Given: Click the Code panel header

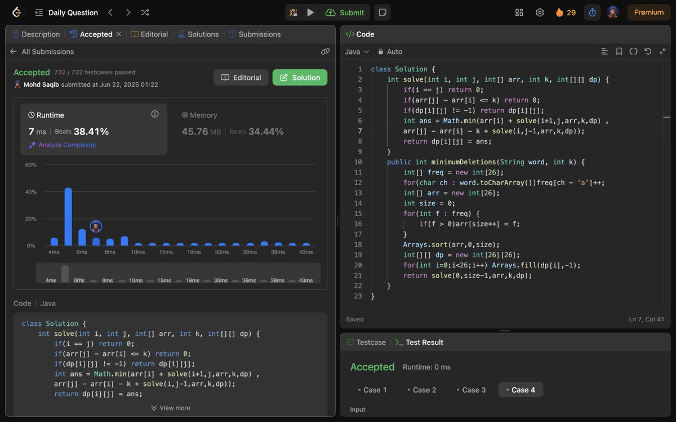Looking at the screenshot, I should pos(360,34).
